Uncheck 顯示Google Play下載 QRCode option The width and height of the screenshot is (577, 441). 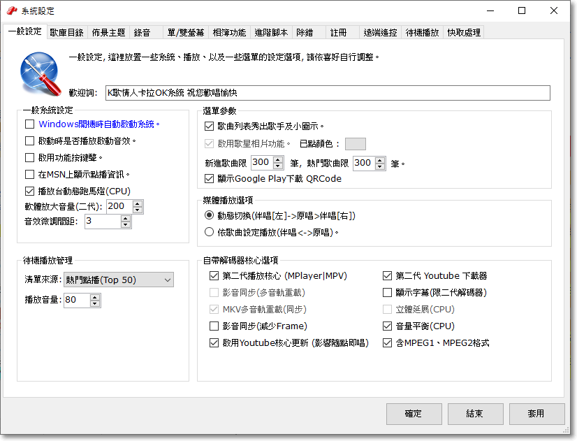pyautogui.click(x=210, y=179)
